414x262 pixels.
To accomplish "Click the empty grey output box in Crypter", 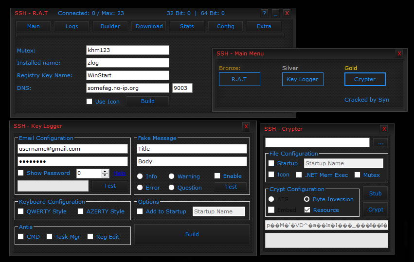I will pos(326,240).
